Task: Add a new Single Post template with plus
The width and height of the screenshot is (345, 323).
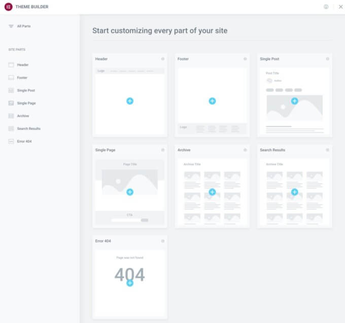Action: (x=295, y=101)
